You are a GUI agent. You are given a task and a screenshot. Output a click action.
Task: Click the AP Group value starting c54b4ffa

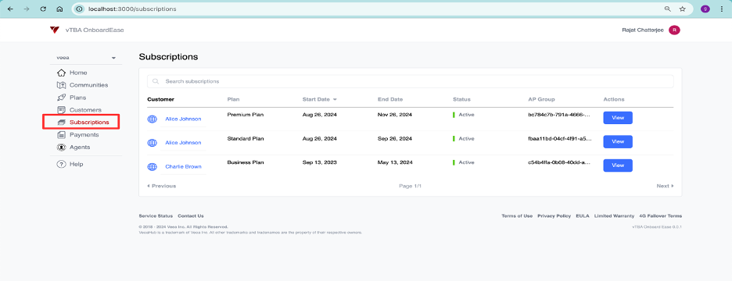[x=560, y=162]
